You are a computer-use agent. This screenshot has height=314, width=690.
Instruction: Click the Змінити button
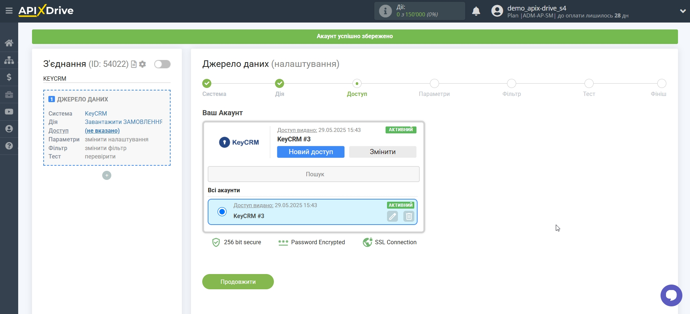pos(383,152)
